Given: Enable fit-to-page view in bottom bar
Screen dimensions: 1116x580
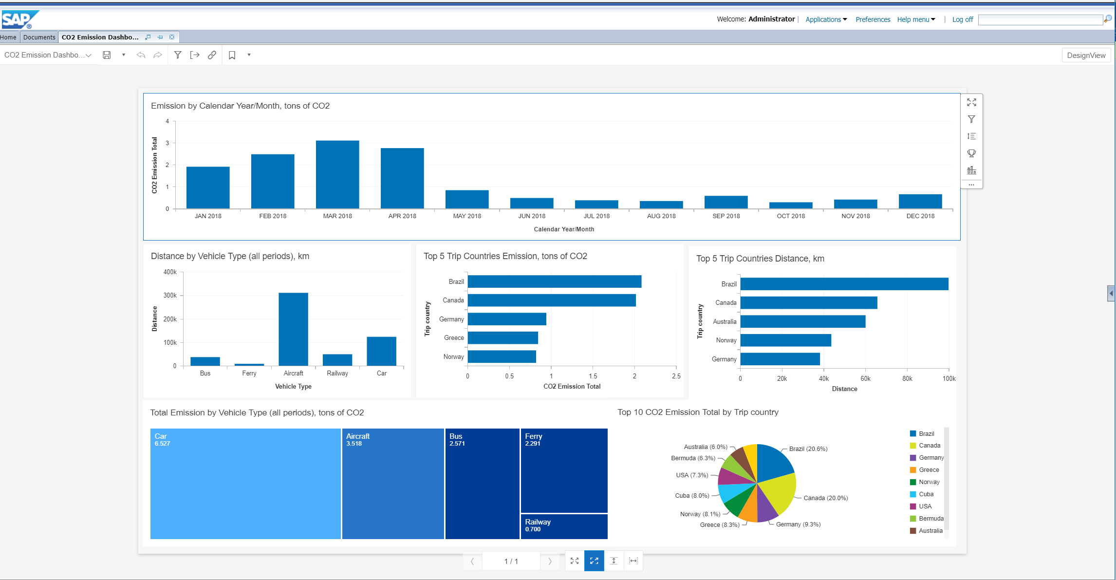Looking at the screenshot, I should 575,561.
